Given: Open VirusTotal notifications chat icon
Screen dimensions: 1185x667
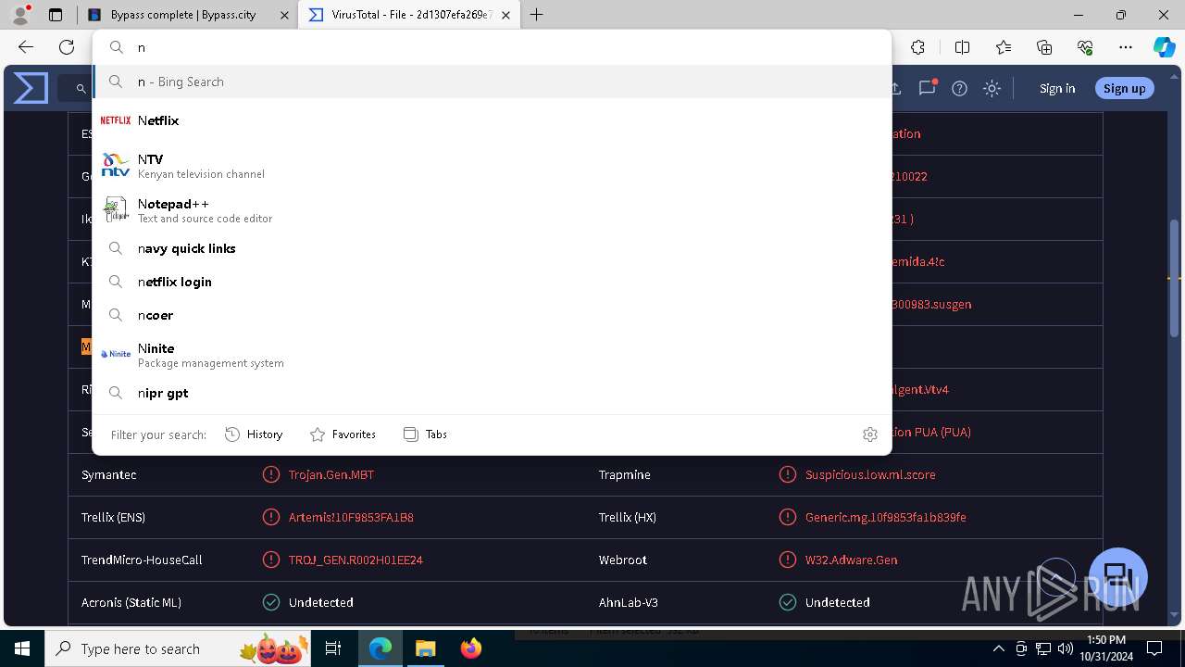Looking at the screenshot, I should click(928, 88).
